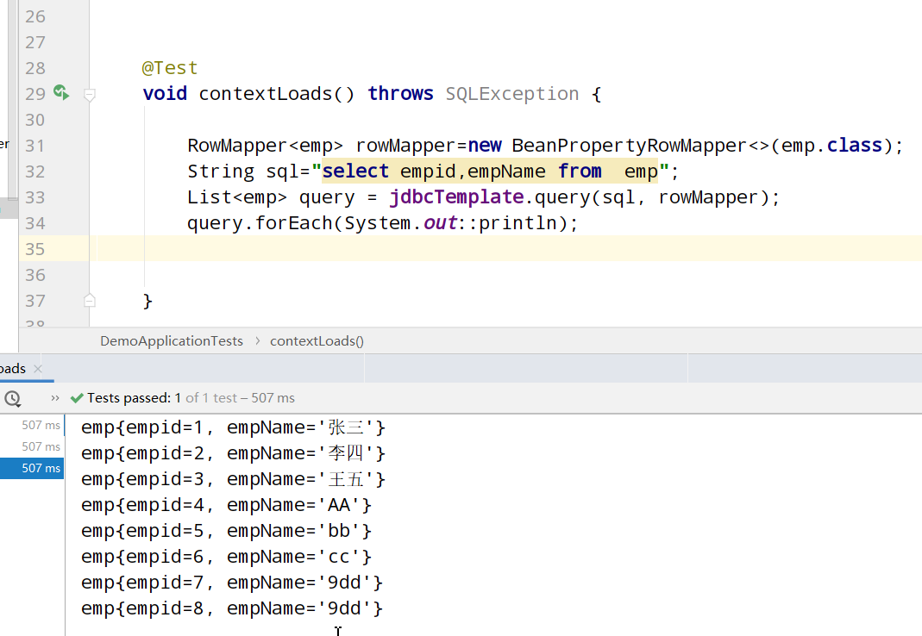Click the closing brace on line 37
This screenshot has width=922, height=636.
[147, 301]
